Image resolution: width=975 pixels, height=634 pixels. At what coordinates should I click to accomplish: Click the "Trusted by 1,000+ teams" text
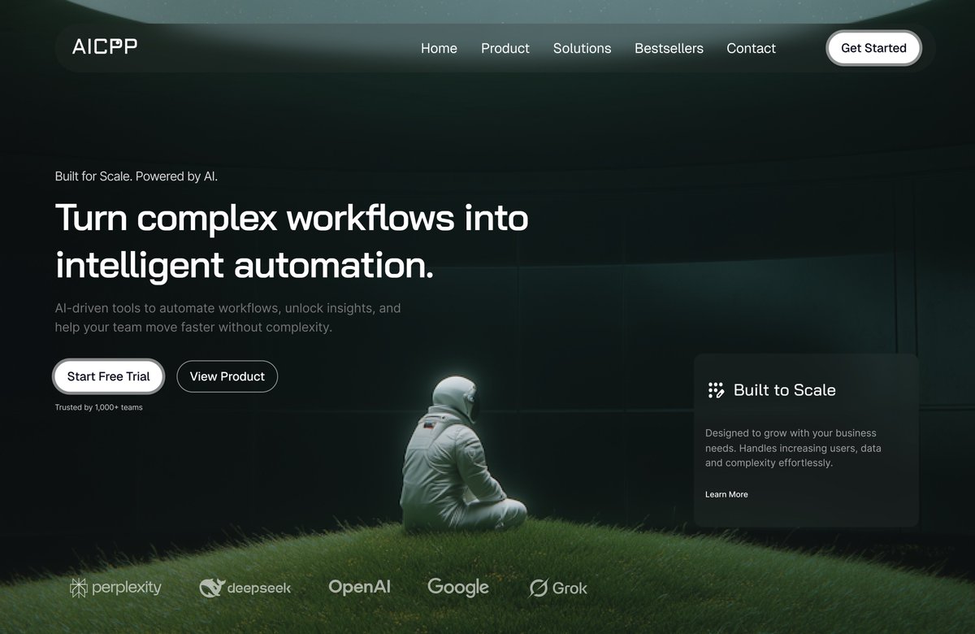[x=98, y=407]
